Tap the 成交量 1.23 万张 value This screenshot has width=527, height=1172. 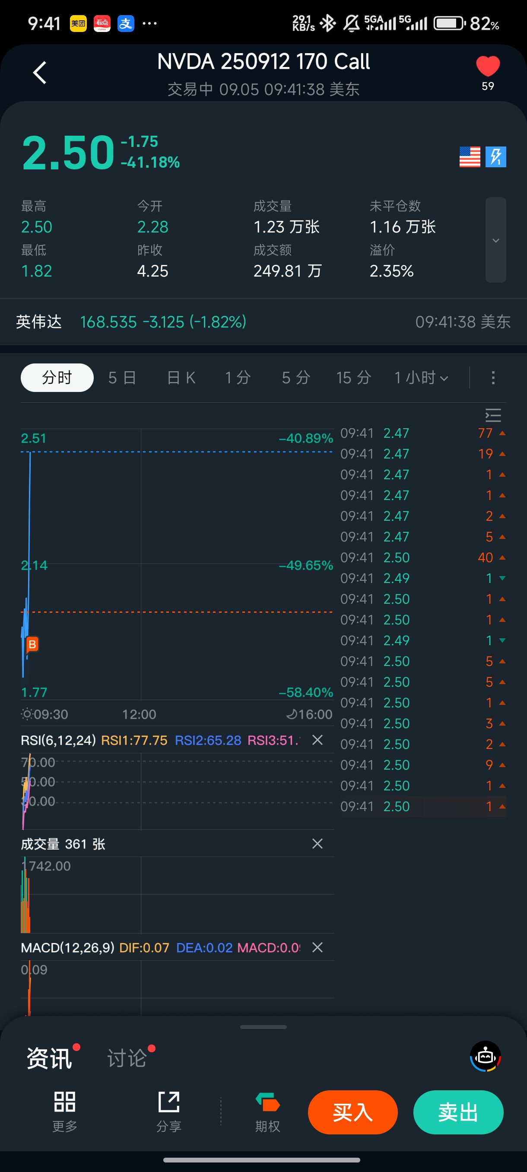(286, 227)
